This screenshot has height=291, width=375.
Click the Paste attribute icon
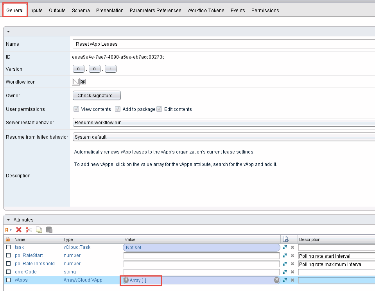(49, 230)
